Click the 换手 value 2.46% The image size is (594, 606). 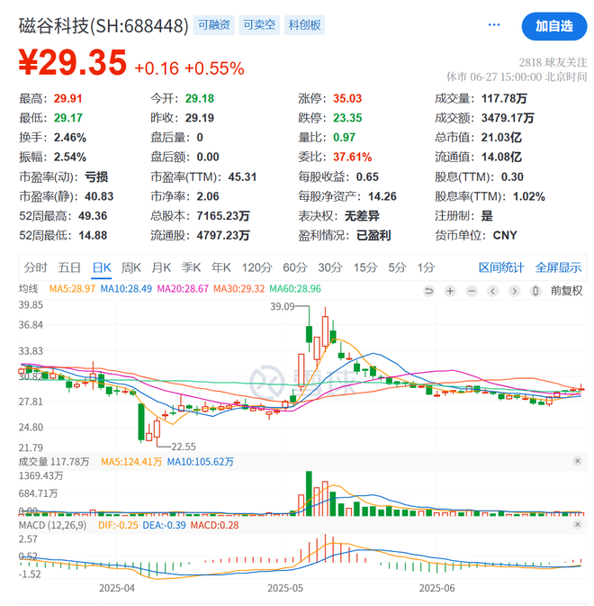click(x=70, y=138)
